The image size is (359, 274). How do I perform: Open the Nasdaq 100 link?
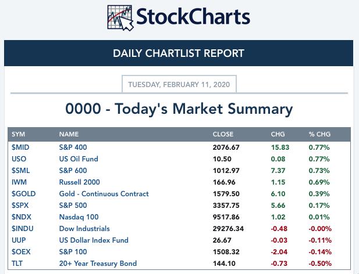[x=79, y=217]
